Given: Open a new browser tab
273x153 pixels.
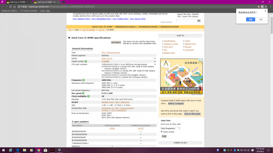Looking at the screenshot, I should [x=64, y=2].
